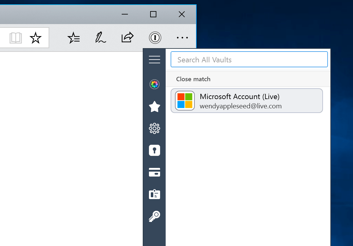Open the Edge Hub favorites list icon
Screen dimensions: 353x246
pos(74,38)
